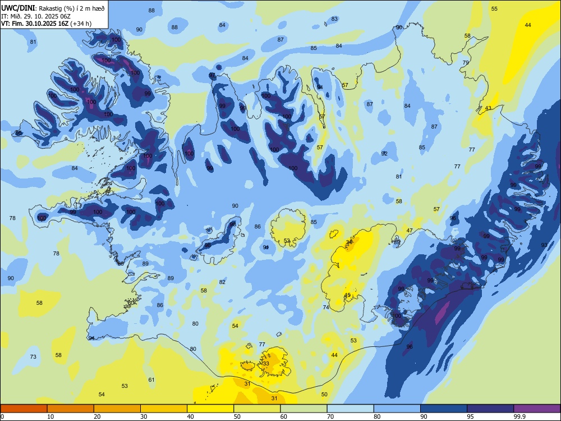
Task: Select the 50-60 pale yellow legend swatch
Action: tap(257, 409)
